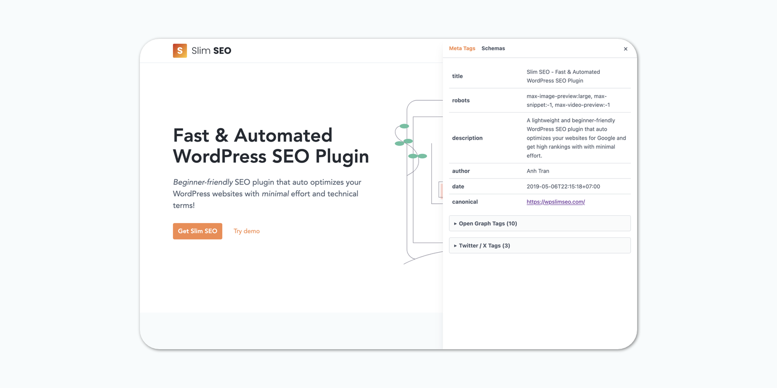Select the description row label

click(467, 138)
